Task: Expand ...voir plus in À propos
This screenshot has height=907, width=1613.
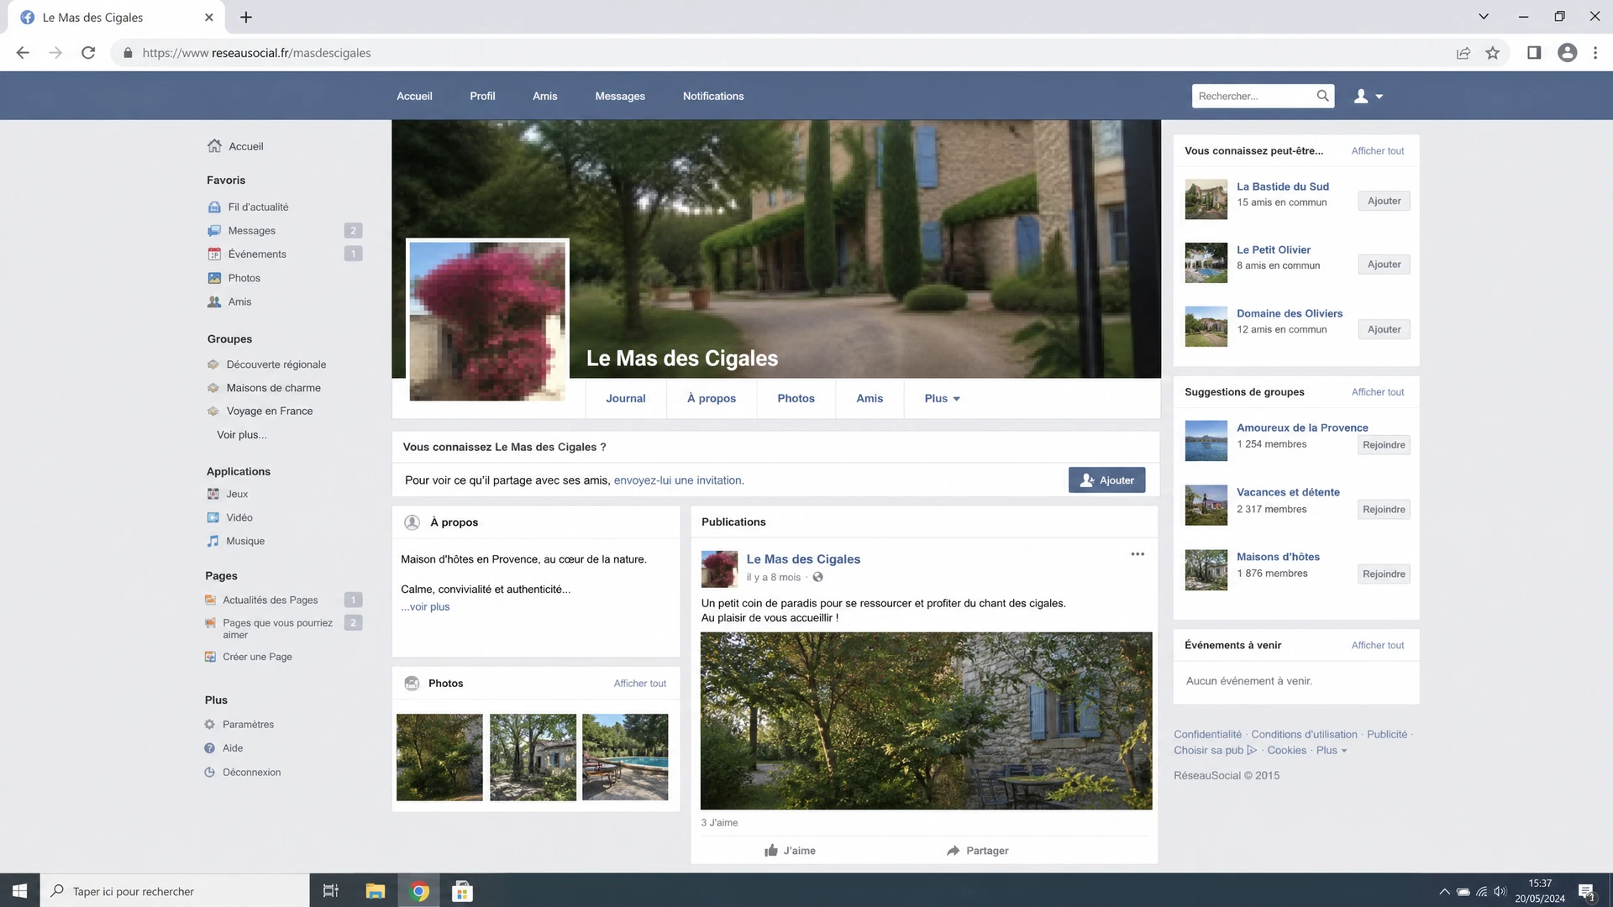Action: click(425, 606)
